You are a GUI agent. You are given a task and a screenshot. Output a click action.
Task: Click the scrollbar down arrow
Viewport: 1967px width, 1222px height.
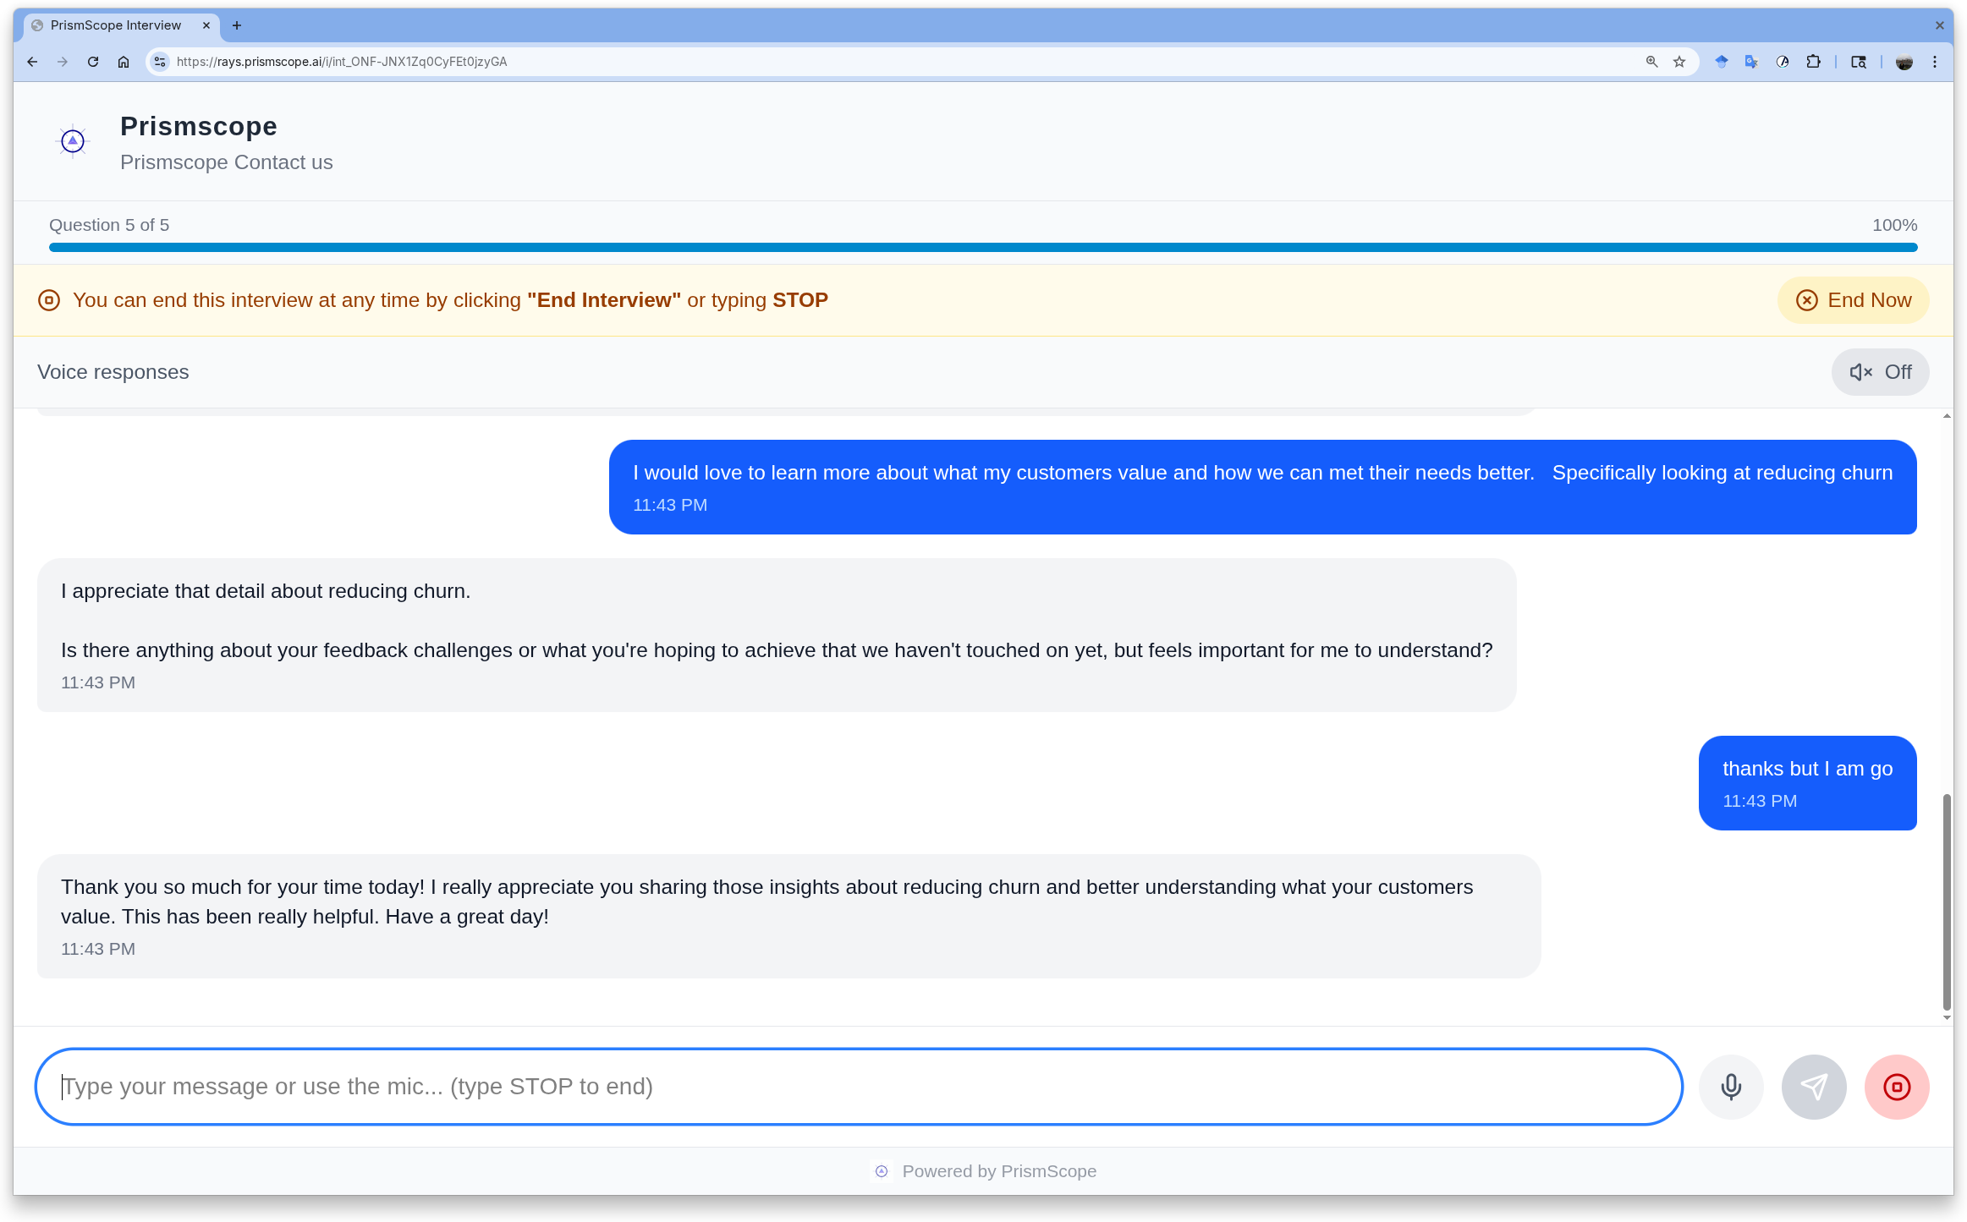pos(1947,1017)
